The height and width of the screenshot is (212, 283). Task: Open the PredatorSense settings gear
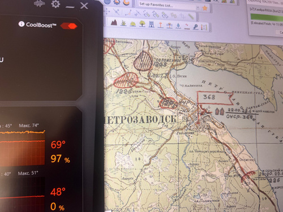(x=55, y=4)
